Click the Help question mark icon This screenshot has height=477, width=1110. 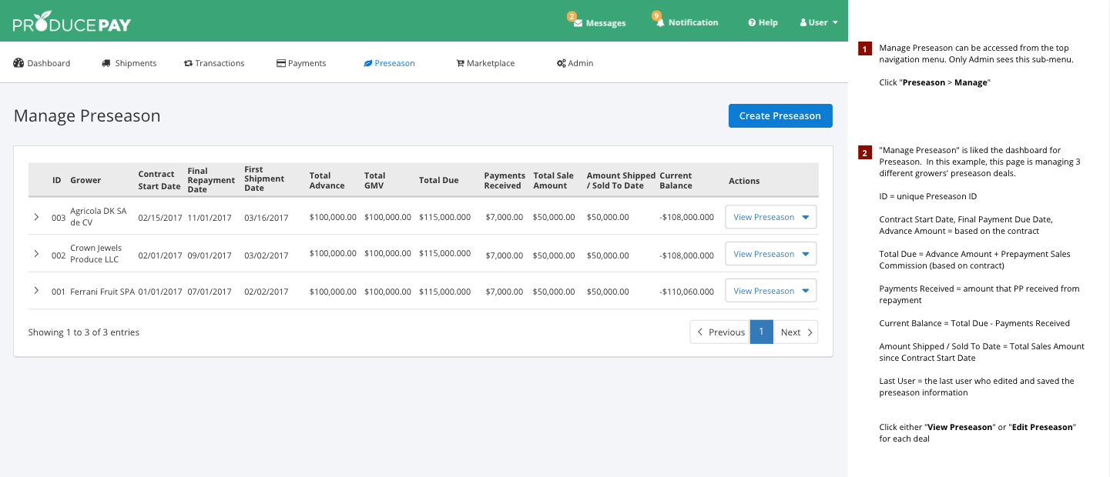[x=752, y=23]
